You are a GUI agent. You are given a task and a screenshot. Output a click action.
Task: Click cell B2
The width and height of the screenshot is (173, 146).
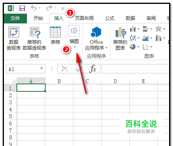(x=59, y=95)
